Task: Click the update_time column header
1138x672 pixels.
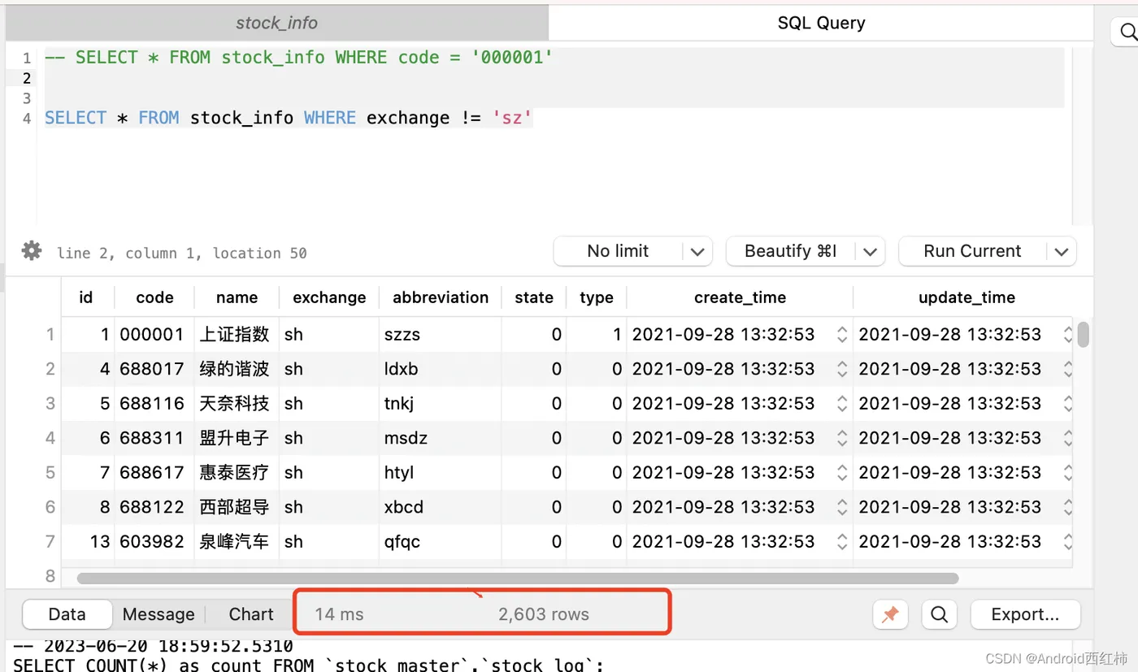Action: coord(966,297)
